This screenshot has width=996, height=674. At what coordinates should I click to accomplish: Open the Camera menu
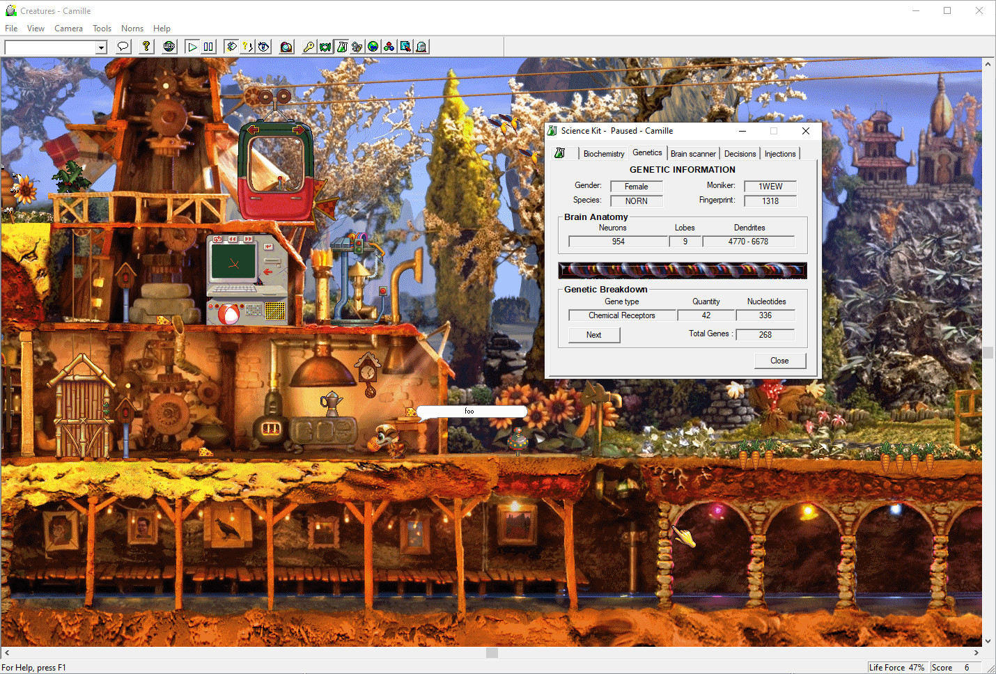(68, 29)
